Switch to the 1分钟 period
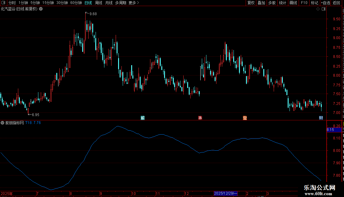 point(23,3)
